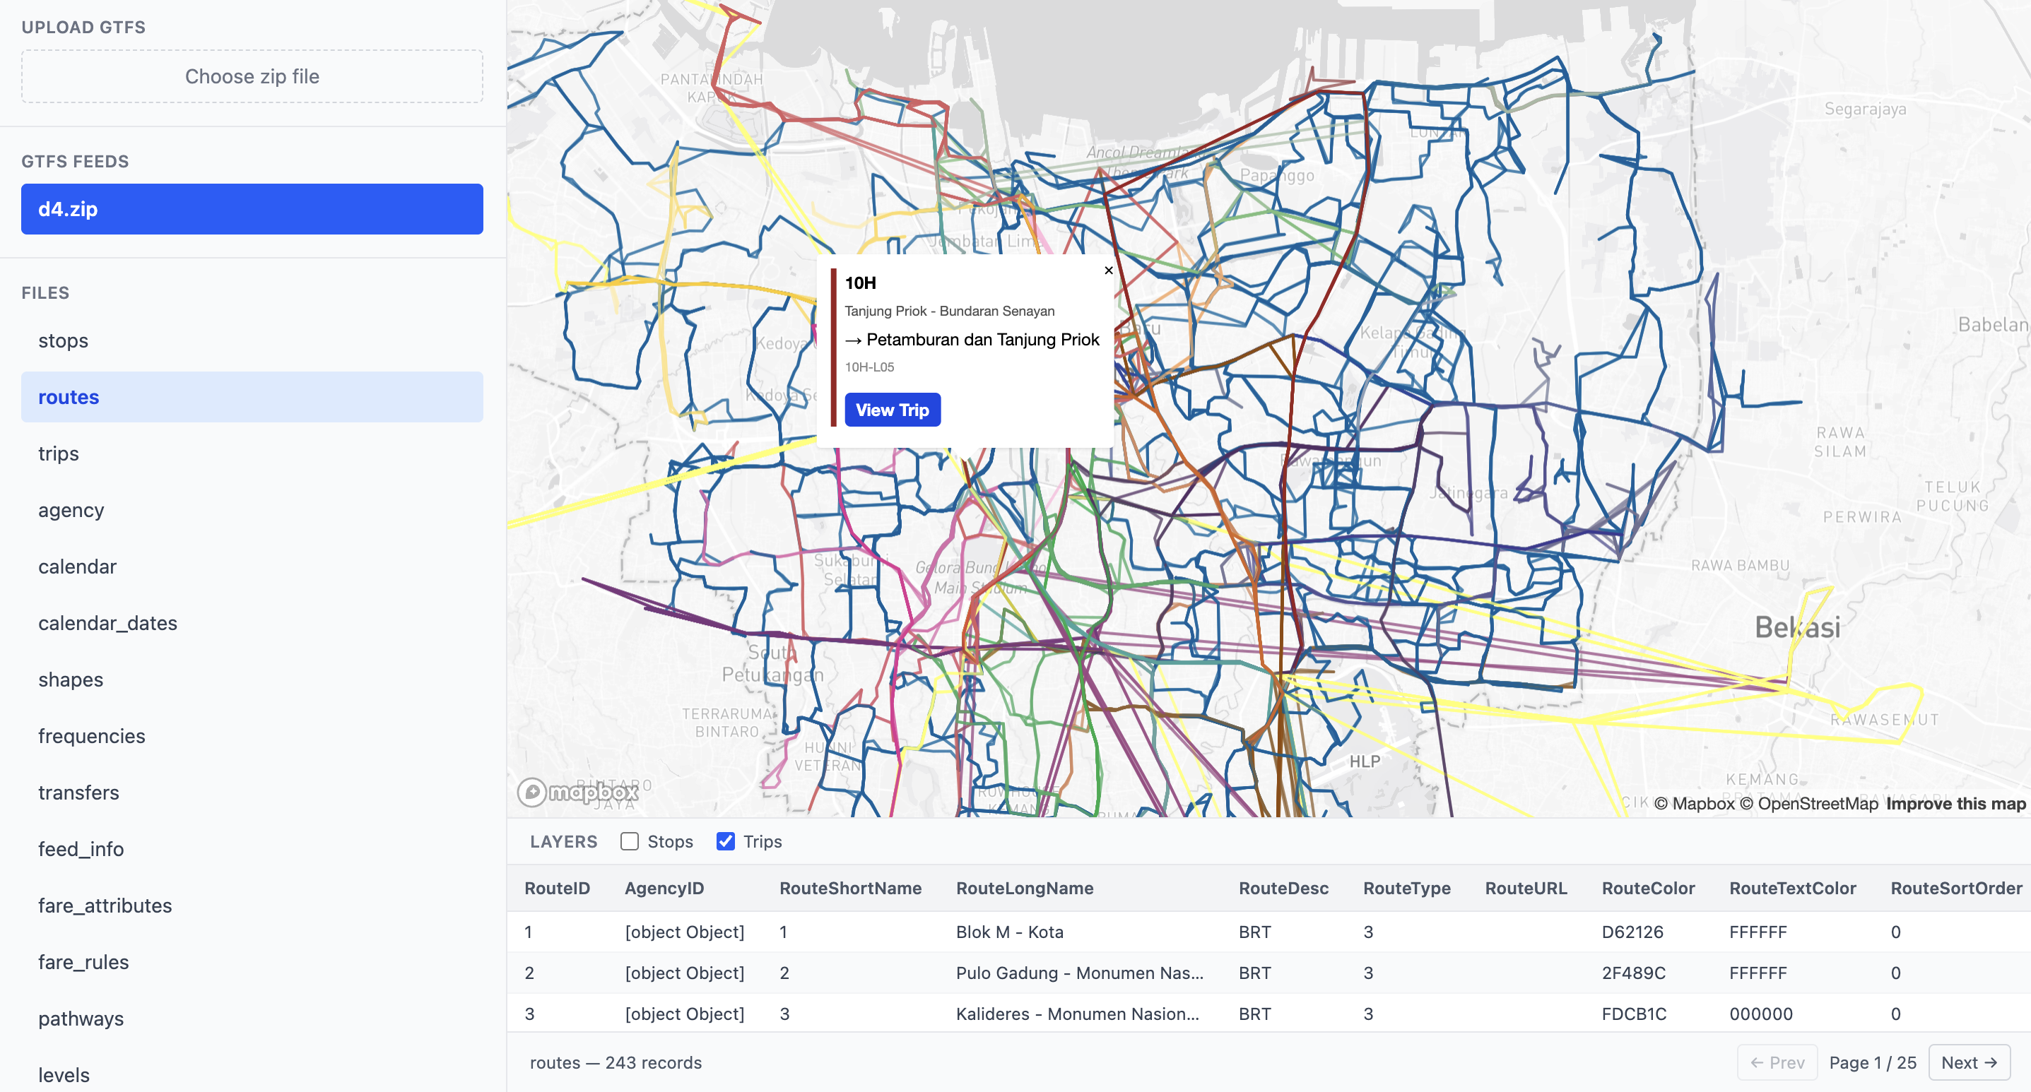The width and height of the screenshot is (2031, 1092).
Task: Click the Improve this map link
Action: click(1955, 804)
